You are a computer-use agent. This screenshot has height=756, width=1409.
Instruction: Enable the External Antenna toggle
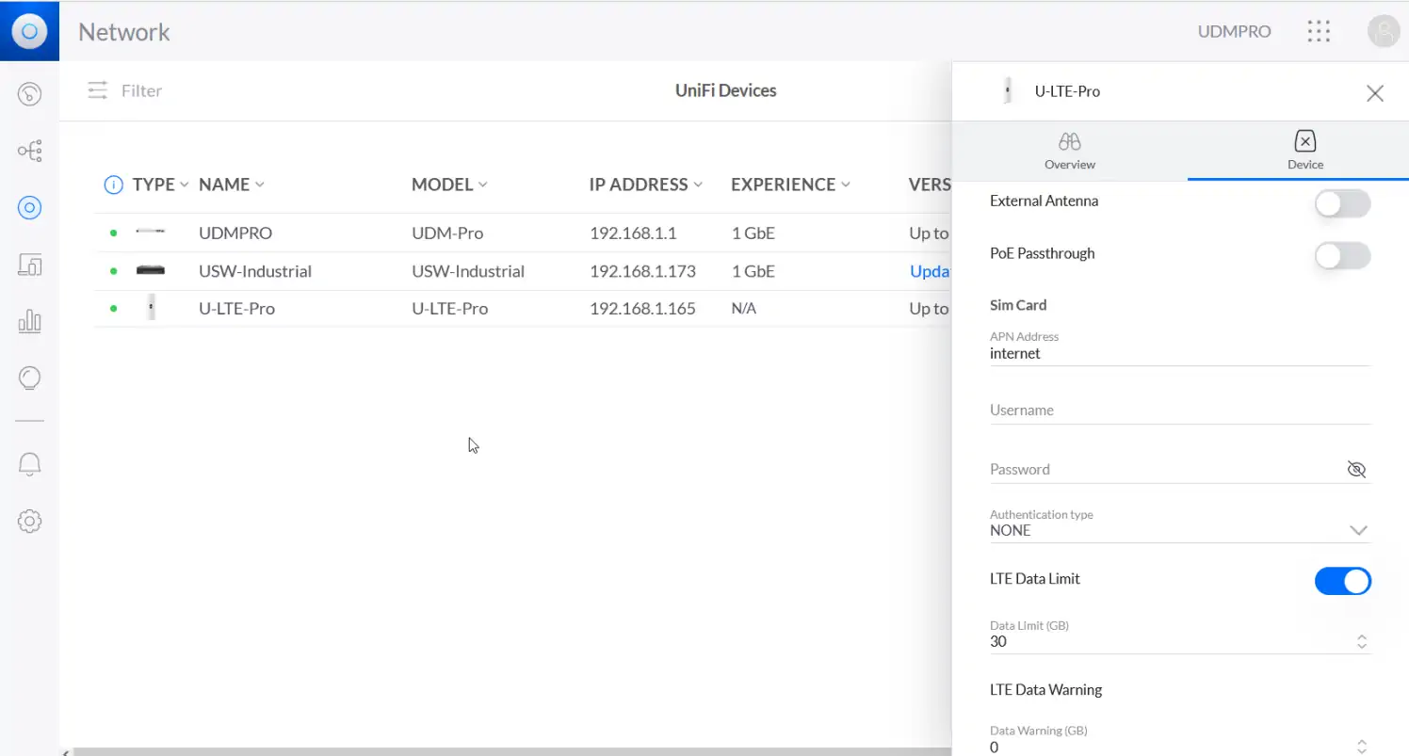[1342, 203]
